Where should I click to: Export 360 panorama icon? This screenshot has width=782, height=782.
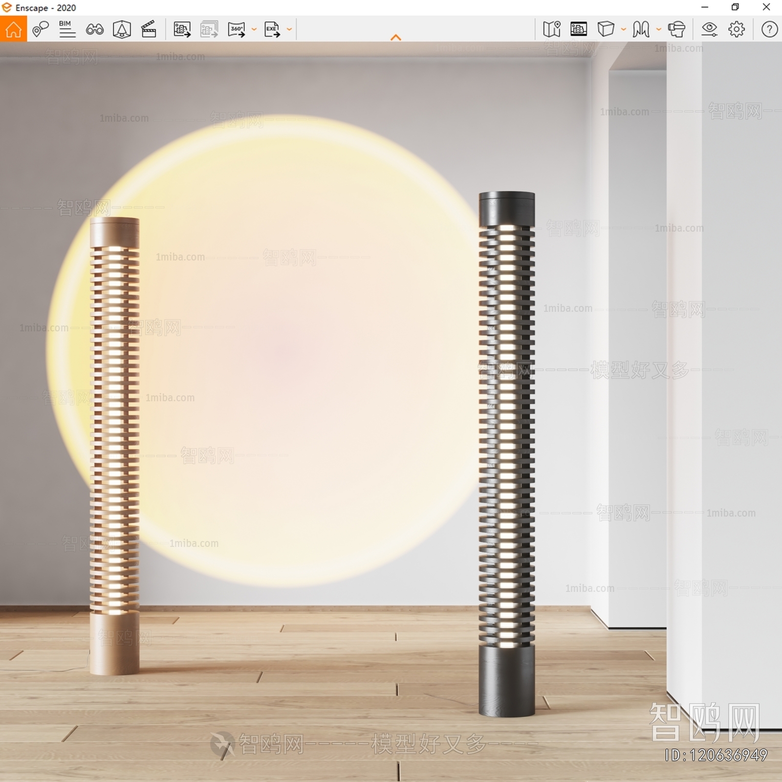coord(237,29)
